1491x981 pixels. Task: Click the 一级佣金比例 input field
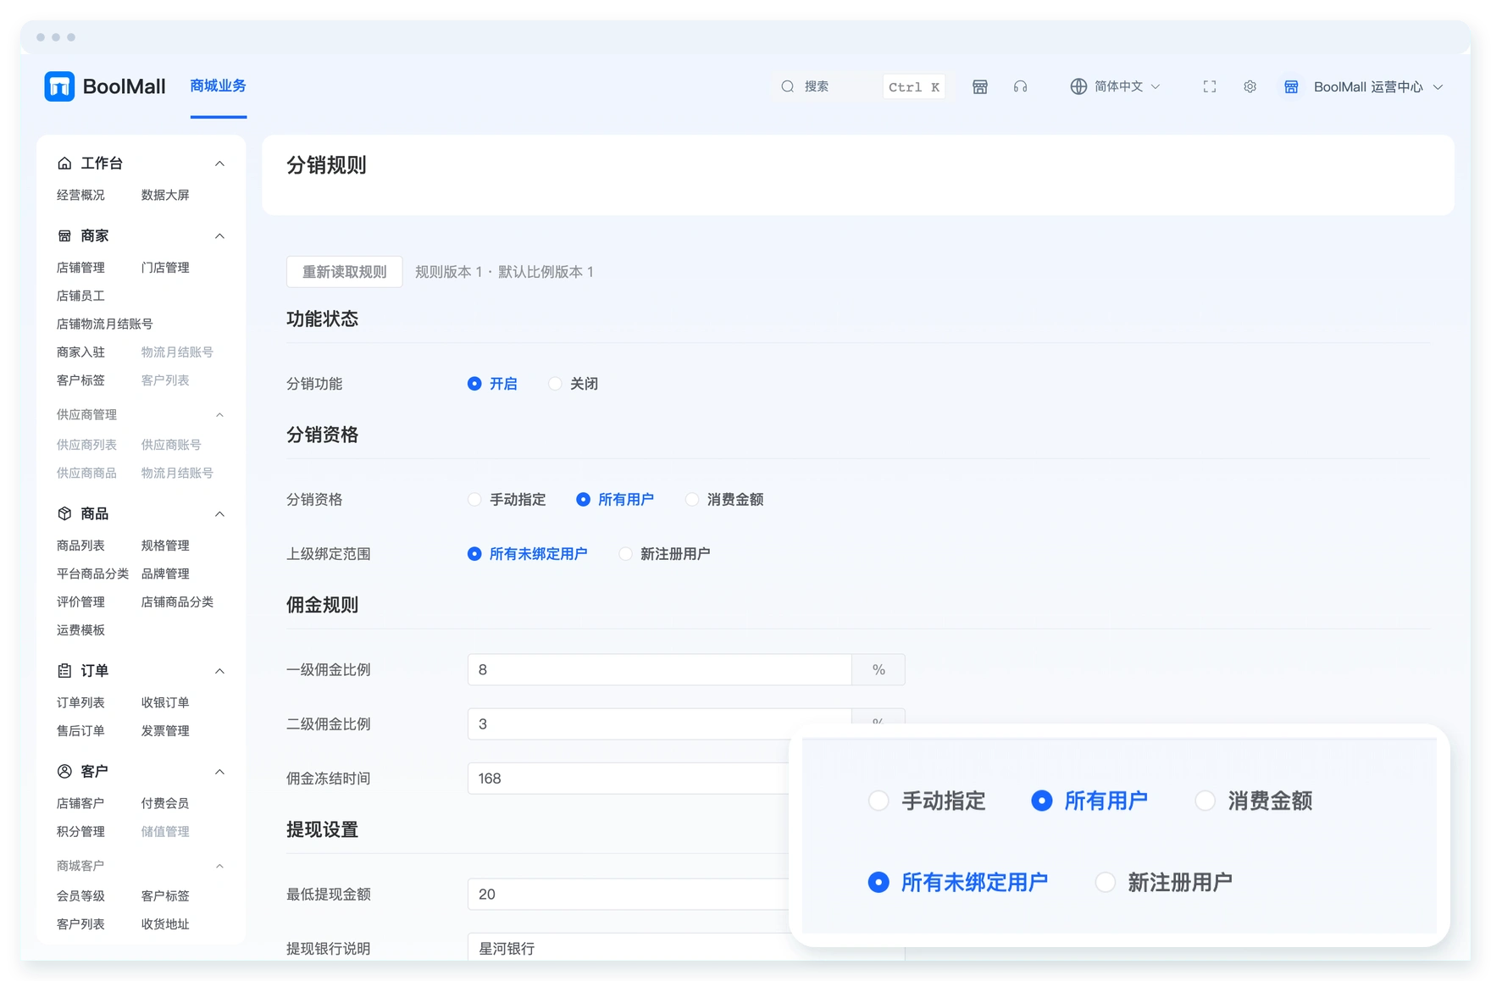[x=660, y=669]
